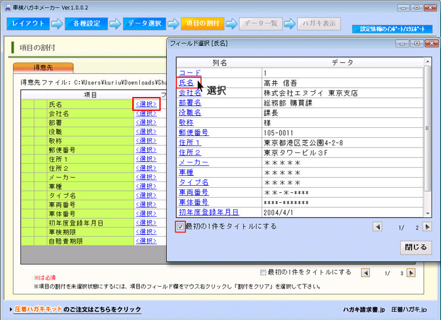Viewport: 441px width, 320px height.
Task: Click the field list vertical scrollbar thumb
Action: pyautogui.click(x=428, y=129)
